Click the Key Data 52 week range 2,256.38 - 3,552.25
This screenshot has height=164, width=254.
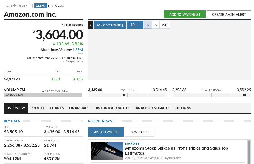(22, 145)
